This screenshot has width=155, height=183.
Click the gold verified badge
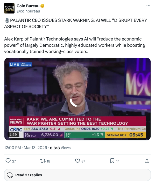click(42, 6)
